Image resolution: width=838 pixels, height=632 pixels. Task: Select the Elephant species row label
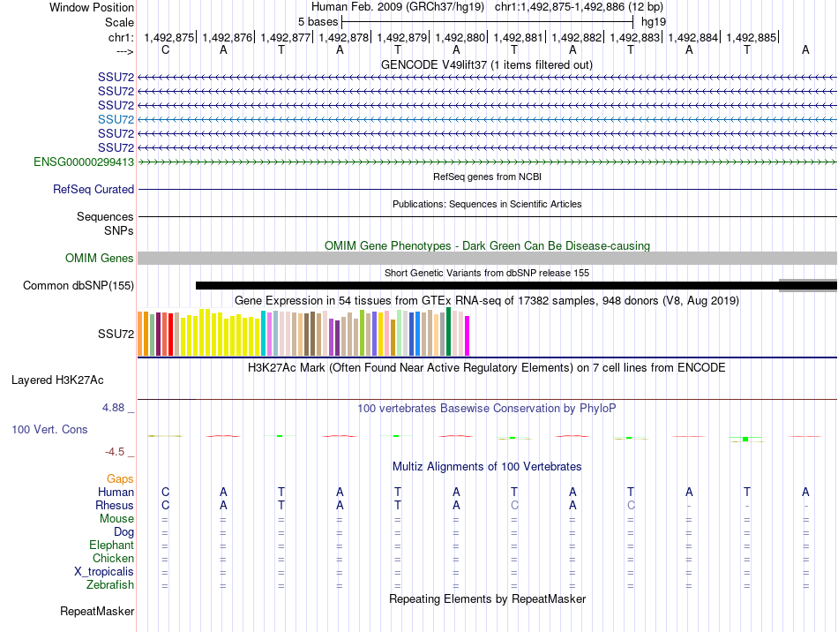pos(111,545)
